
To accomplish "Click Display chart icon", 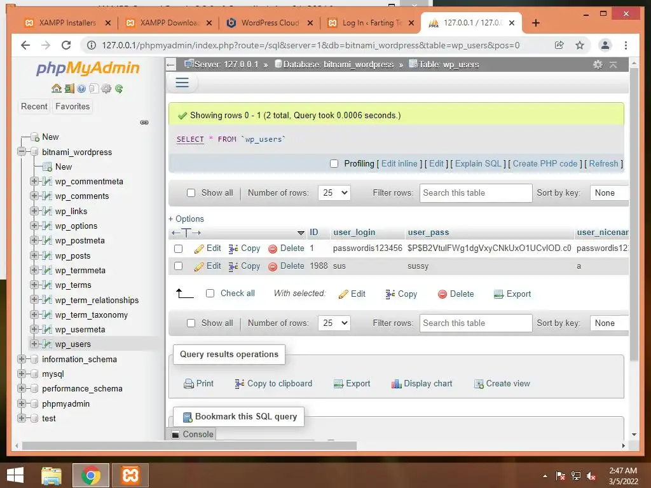I will [397, 384].
